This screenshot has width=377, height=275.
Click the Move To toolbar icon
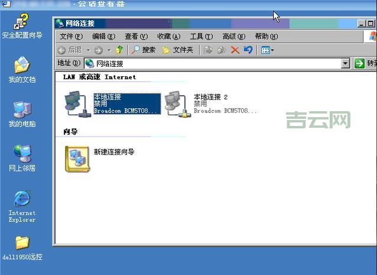pos(208,50)
